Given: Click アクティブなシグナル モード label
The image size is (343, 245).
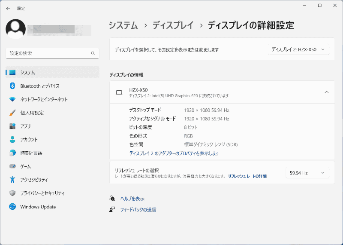Looking at the screenshot, I should point(153,119).
